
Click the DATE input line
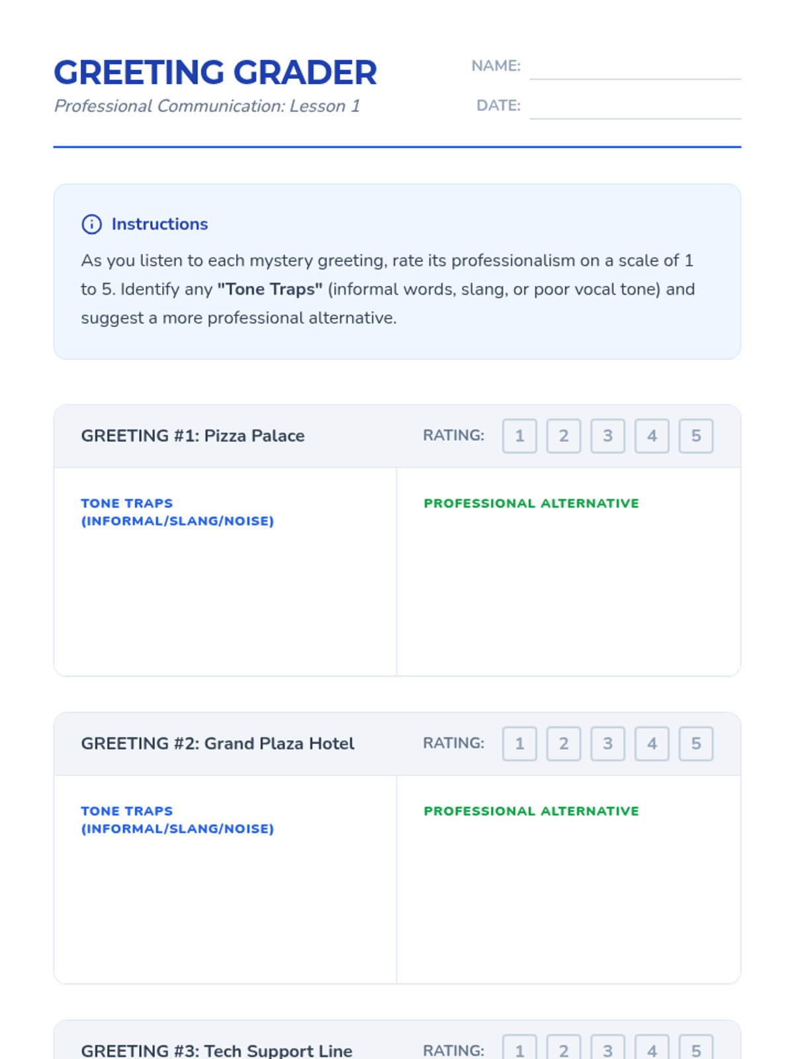click(x=635, y=106)
